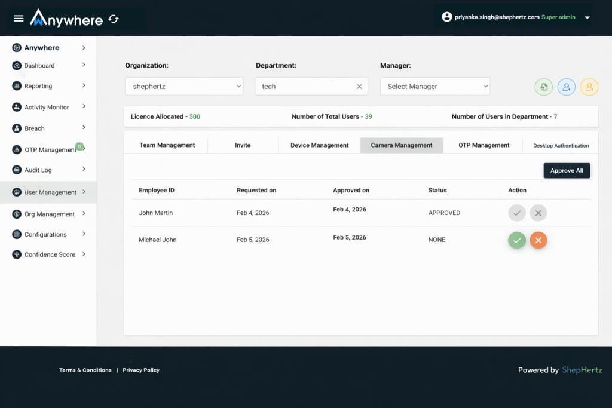Click the grey X for John Martin
This screenshot has height=408, width=612.
tap(538, 213)
